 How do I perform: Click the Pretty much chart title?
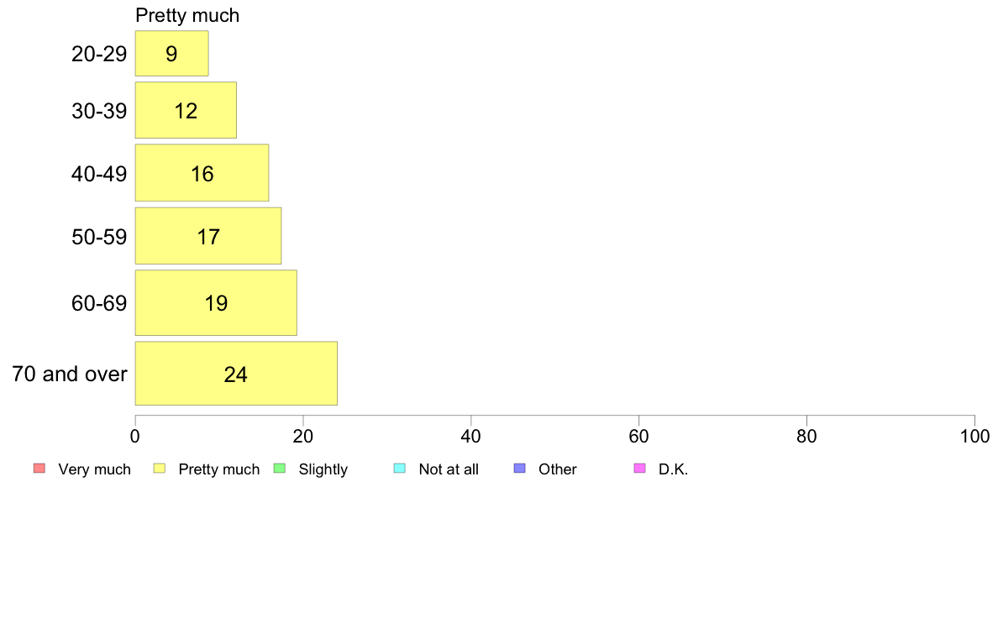pos(187,15)
